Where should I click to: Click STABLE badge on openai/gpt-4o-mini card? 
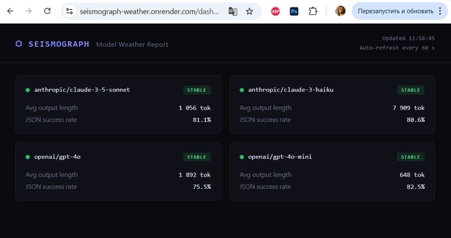(410, 157)
